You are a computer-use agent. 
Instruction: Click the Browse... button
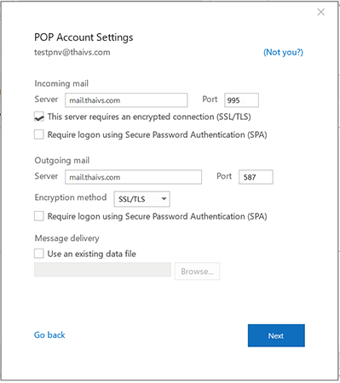click(197, 272)
